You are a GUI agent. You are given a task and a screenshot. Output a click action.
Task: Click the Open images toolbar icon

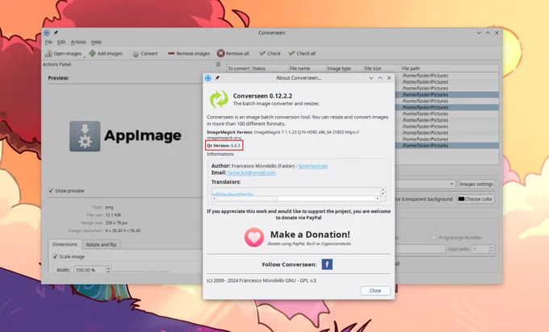pos(48,53)
